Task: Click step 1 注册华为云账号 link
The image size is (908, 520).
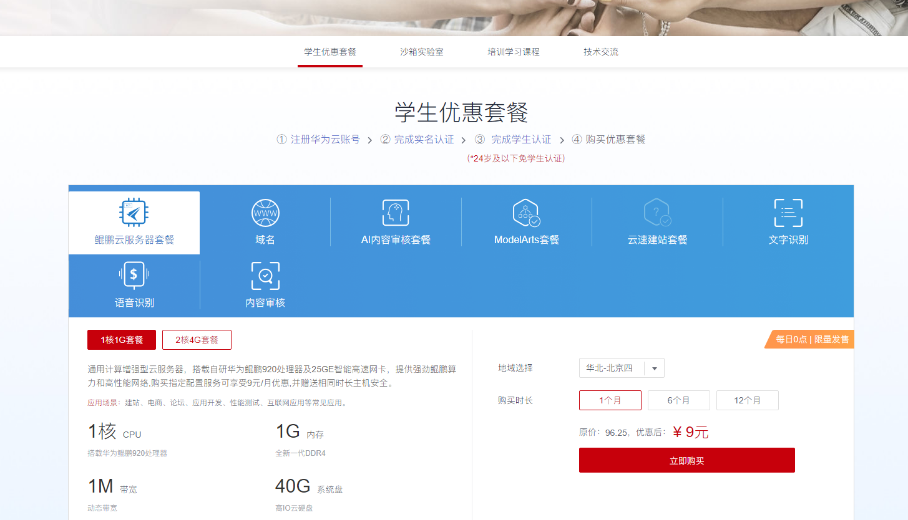Action: [319, 140]
